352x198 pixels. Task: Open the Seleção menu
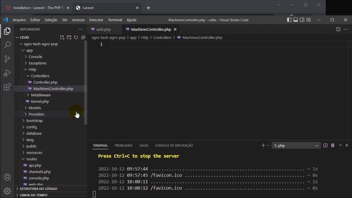click(x=51, y=20)
